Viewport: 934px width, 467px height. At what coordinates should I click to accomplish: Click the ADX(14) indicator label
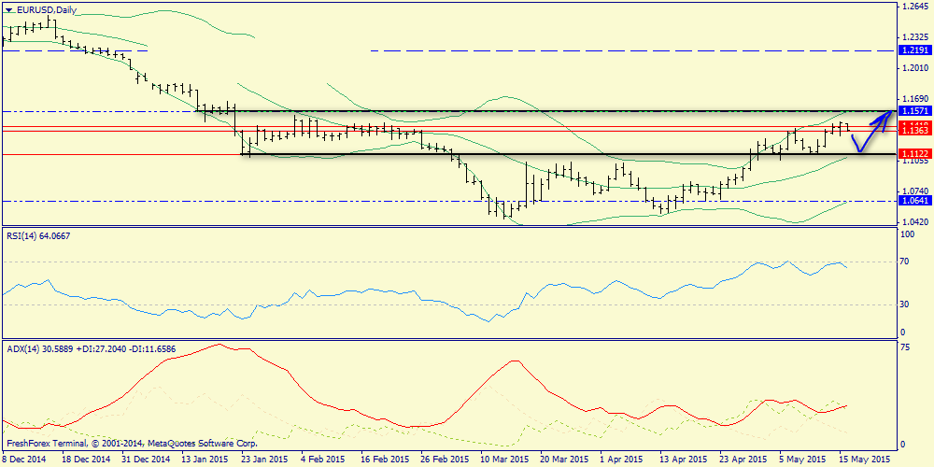(x=91, y=348)
